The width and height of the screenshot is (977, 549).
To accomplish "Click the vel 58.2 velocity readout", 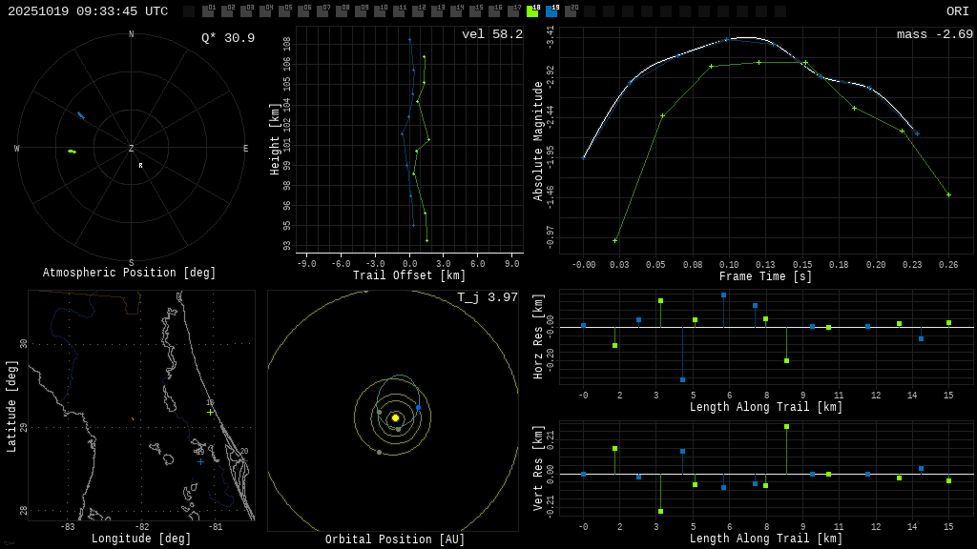I will [x=491, y=34].
